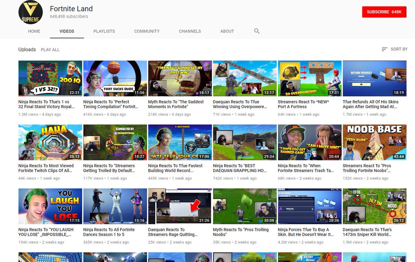Screen dimensions: 415x262
Task: Click title 'Streamers React To NEW Port A Fortress'
Action: (x=303, y=104)
